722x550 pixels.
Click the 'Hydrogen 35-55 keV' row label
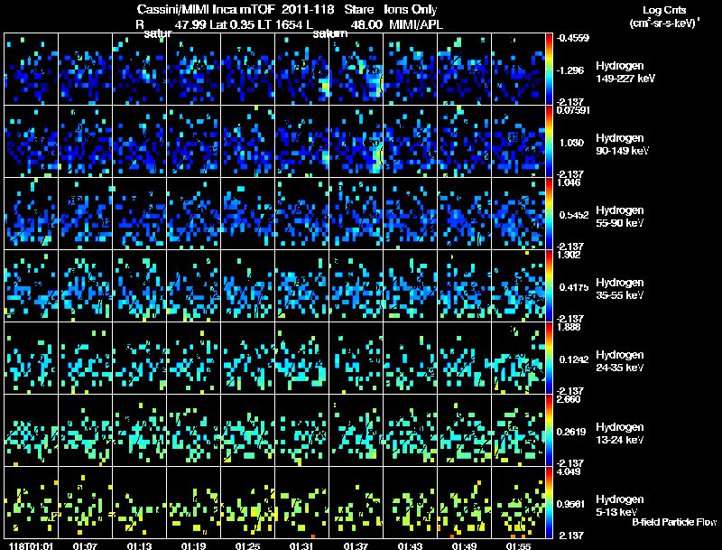[x=620, y=289]
